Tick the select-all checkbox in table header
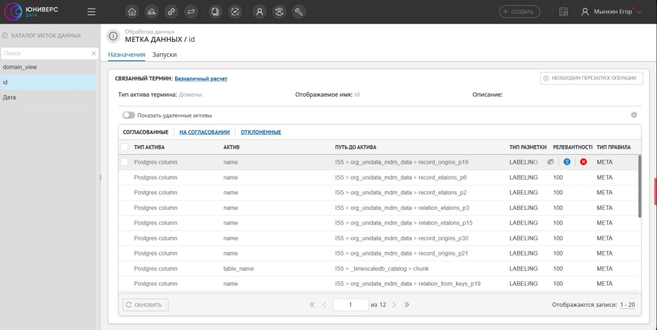 (124, 147)
